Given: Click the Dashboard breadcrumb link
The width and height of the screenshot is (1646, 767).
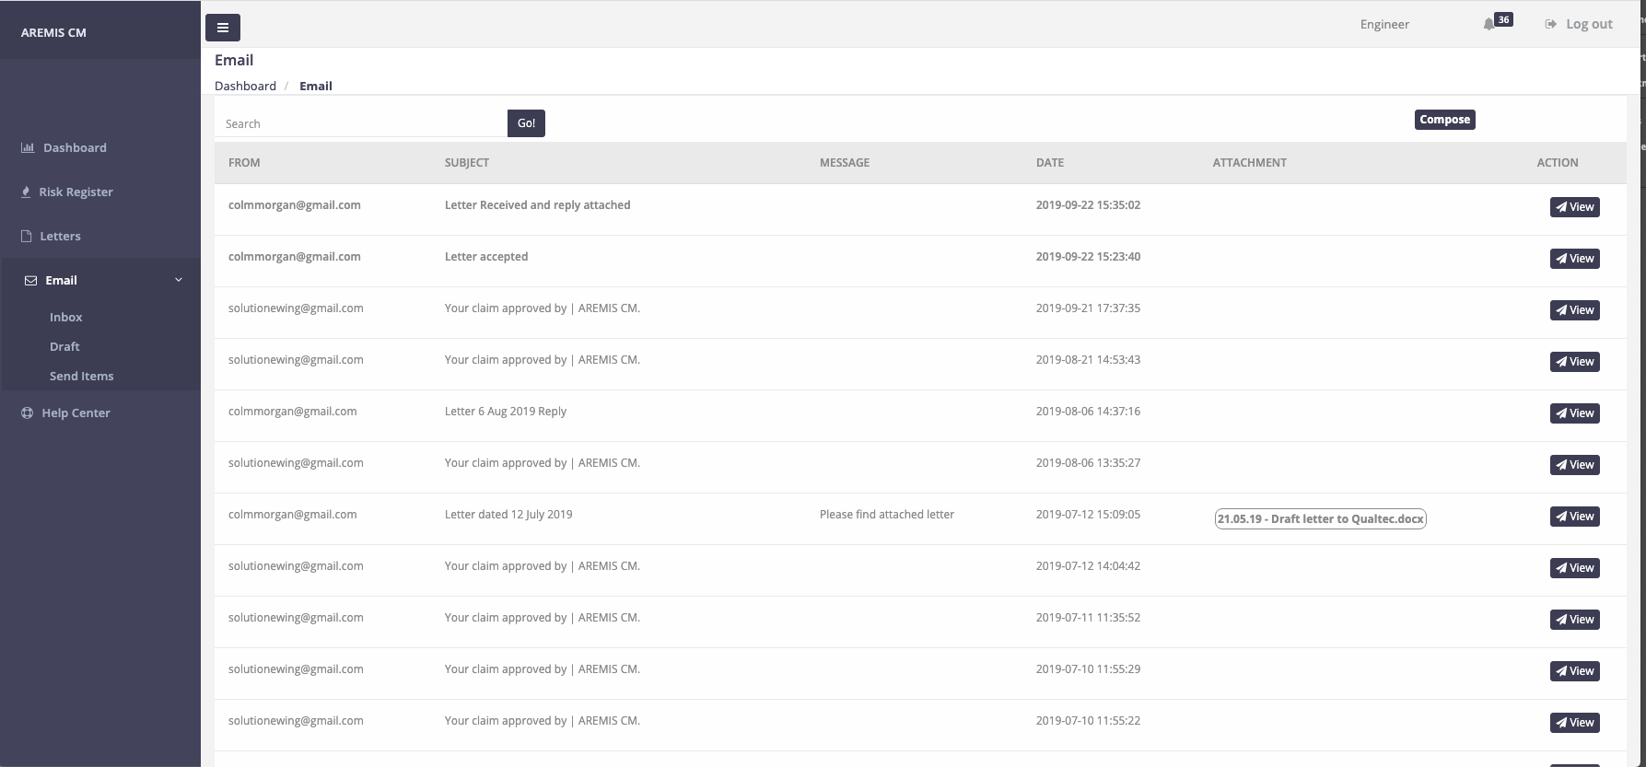Looking at the screenshot, I should [245, 86].
